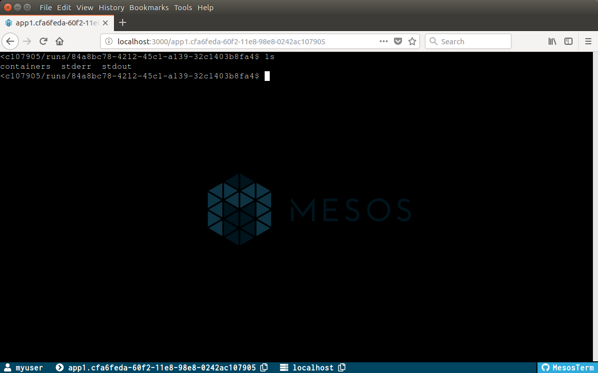Reload the current page
Screen dimensions: 598x373
43,41
